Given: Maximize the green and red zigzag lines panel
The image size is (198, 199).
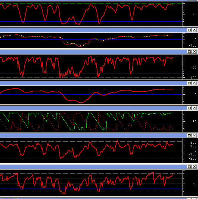Looking at the screenshot, I should pos(189,108).
